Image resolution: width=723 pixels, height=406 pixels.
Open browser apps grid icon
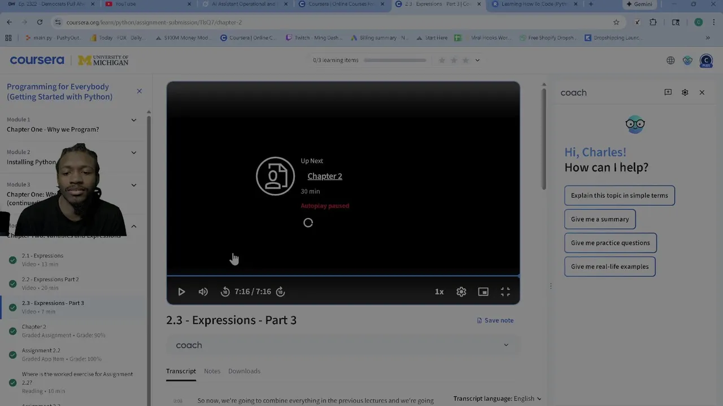click(8, 38)
